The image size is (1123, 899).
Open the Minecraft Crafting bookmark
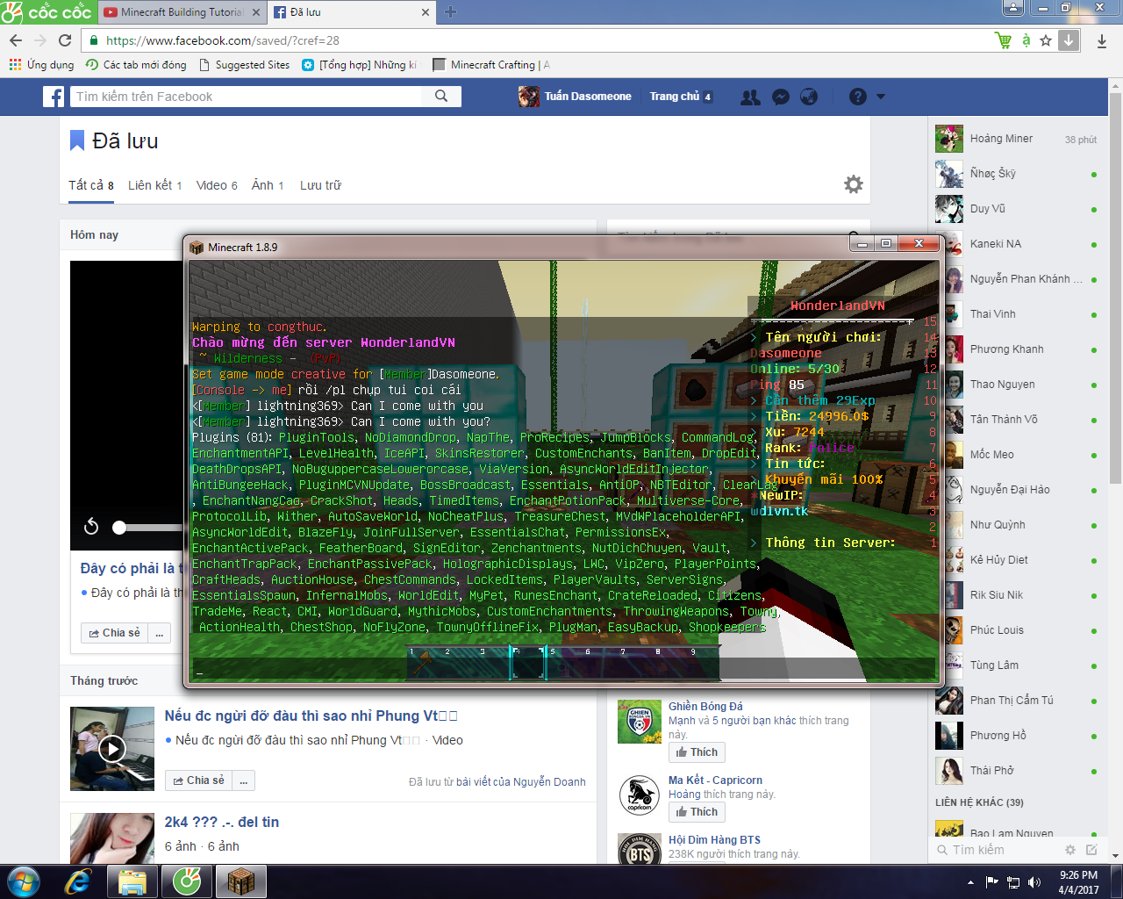pyautogui.click(x=491, y=65)
